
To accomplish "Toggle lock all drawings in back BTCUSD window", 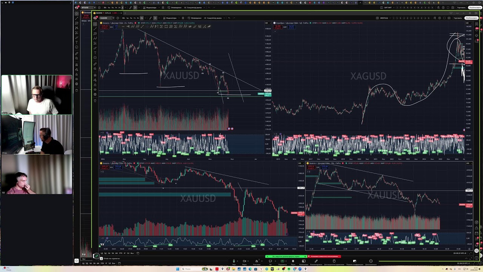I will click(x=77, y=74).
